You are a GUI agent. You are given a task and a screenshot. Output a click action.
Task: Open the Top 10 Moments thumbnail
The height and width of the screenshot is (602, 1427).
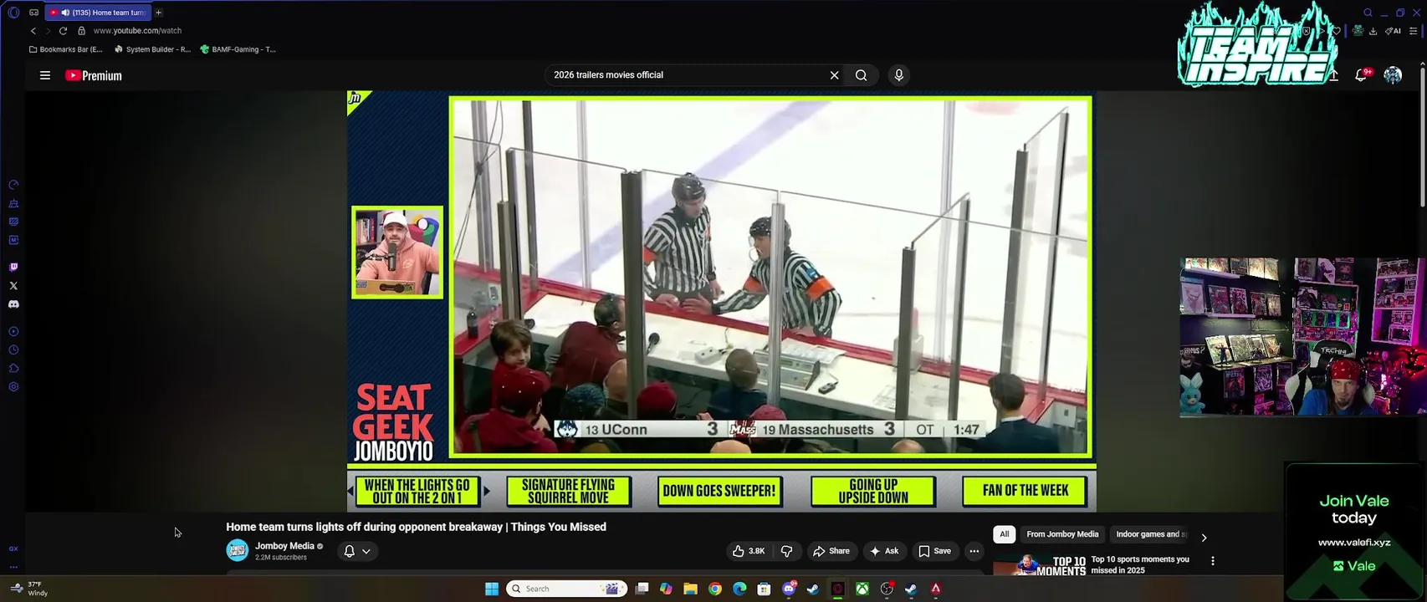point(1039,565)
